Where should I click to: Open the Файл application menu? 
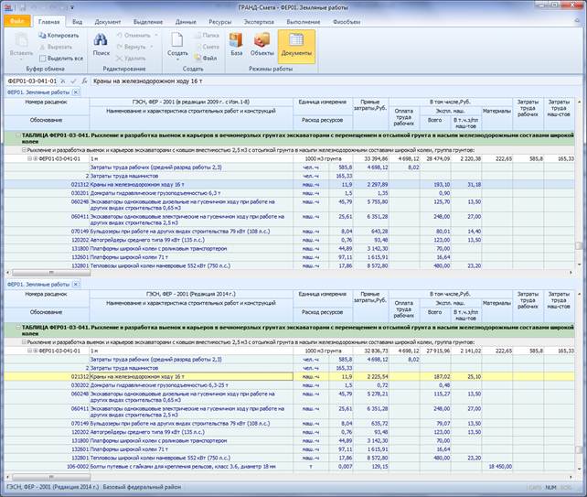18,19
